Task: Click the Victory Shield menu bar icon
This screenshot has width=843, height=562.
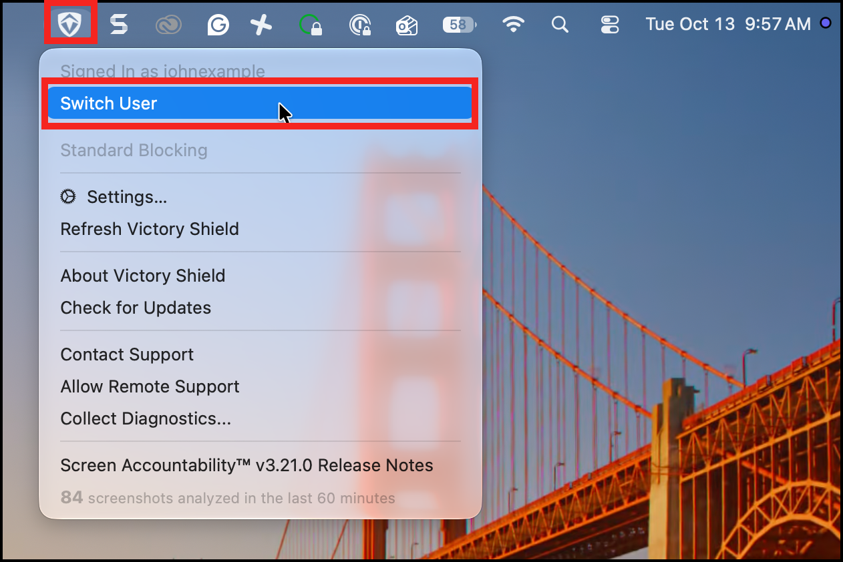Action: [x=69, y=25]
